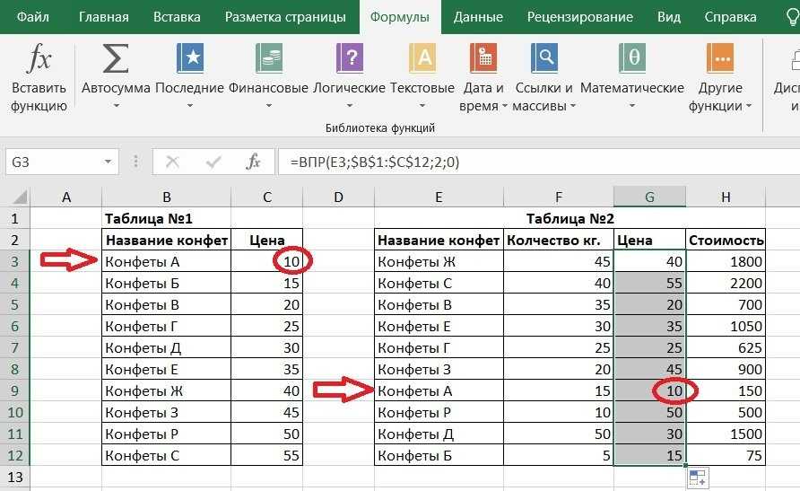Select the 'Стоимость' header cell

[726, 241]
